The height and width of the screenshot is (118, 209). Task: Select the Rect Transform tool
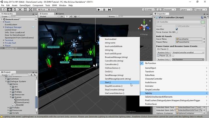point(25,10)
